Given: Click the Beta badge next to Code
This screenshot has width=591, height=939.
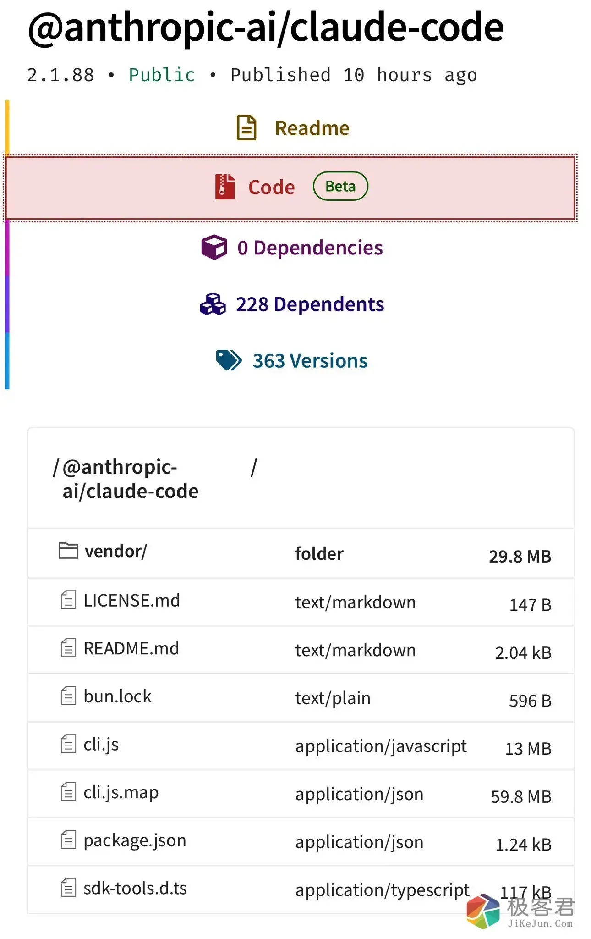Looking at the screenshot, I should click(x=340, y=187).
